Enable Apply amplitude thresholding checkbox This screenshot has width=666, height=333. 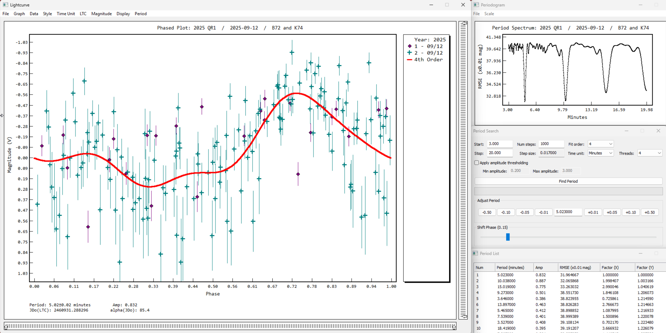tap(476, 163)
